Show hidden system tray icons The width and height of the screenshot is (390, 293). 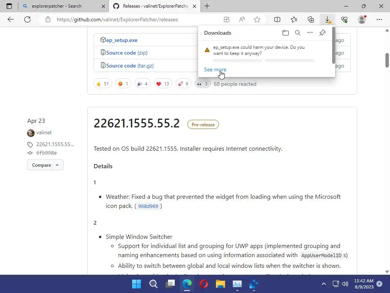(x=324, y=284)
